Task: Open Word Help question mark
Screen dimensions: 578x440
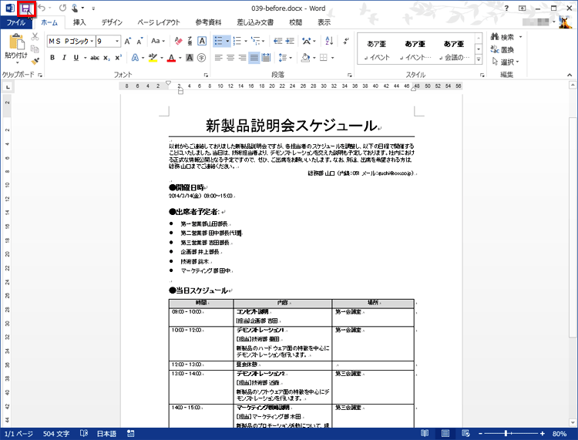Action: coord(506,8)
